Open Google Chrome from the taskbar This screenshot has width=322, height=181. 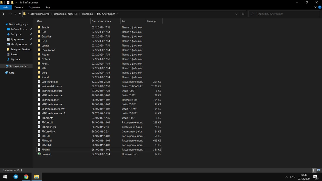tap(26, 177)
